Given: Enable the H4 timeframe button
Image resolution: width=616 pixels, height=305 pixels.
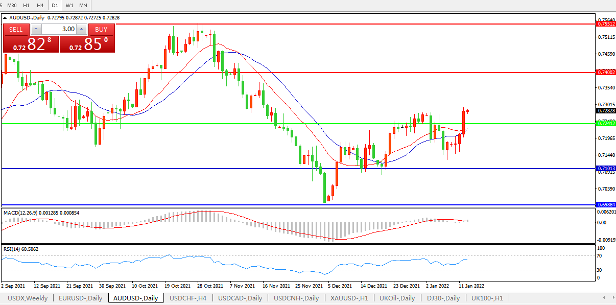Looking at the screenshot, I should pos(40,5).
